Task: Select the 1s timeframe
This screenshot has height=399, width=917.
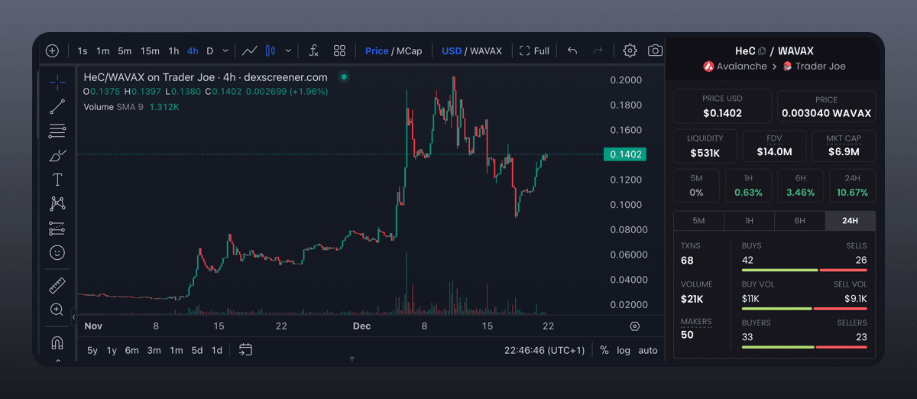Action: [83, 51]
